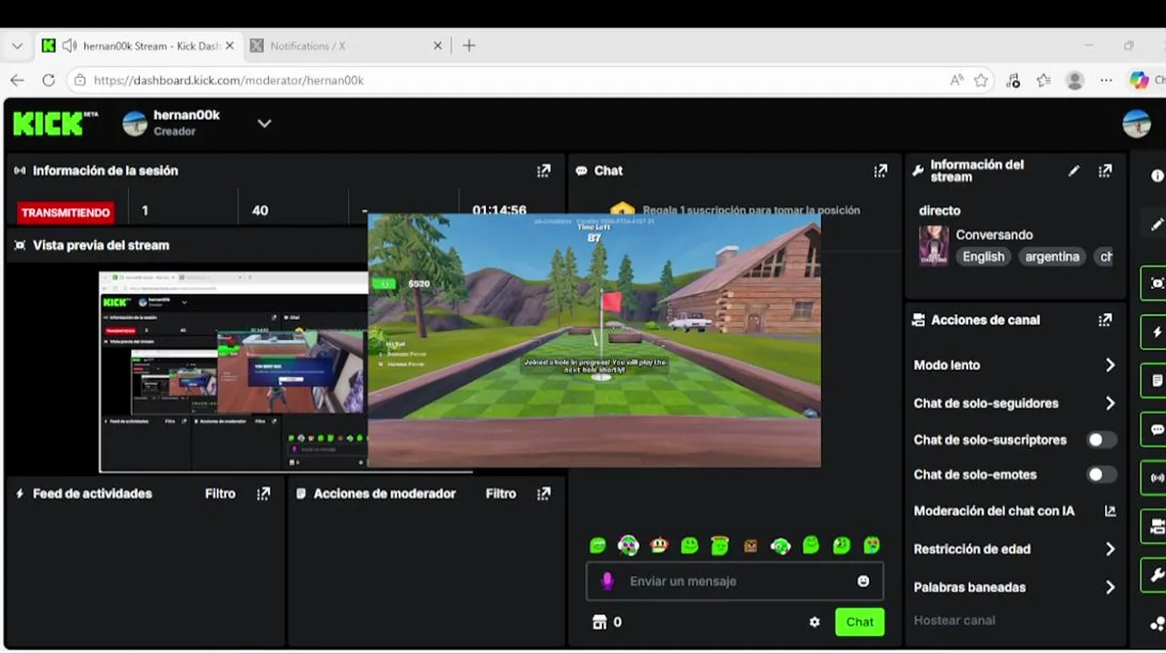Pop out the Información del stream panel
Viewport: 1166px width, 654px height.
[1105, 171]
